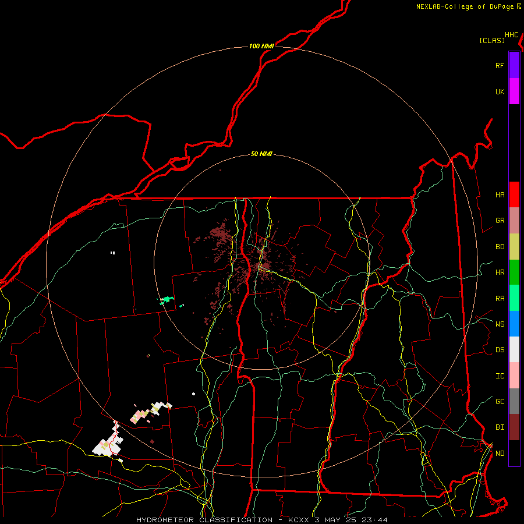Click the 'IC' legend label
This screenshot has height=524, width=524.
point(500,376)
